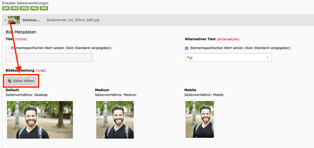Open the Mobile crop preview image

click(200, 120)
